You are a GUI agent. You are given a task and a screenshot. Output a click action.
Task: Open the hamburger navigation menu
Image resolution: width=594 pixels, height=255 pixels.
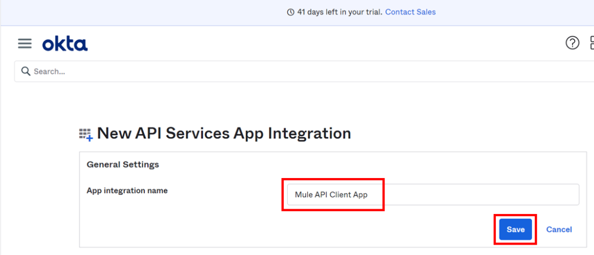24,44
